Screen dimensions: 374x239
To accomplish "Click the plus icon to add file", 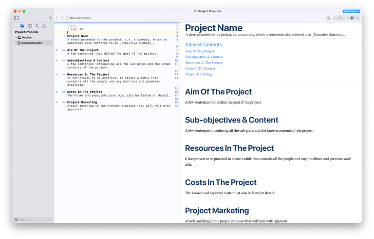I will coord(50,18).
